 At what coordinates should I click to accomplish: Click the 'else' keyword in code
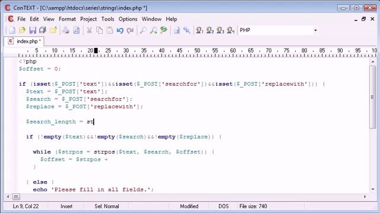click(x=40, y=182)
